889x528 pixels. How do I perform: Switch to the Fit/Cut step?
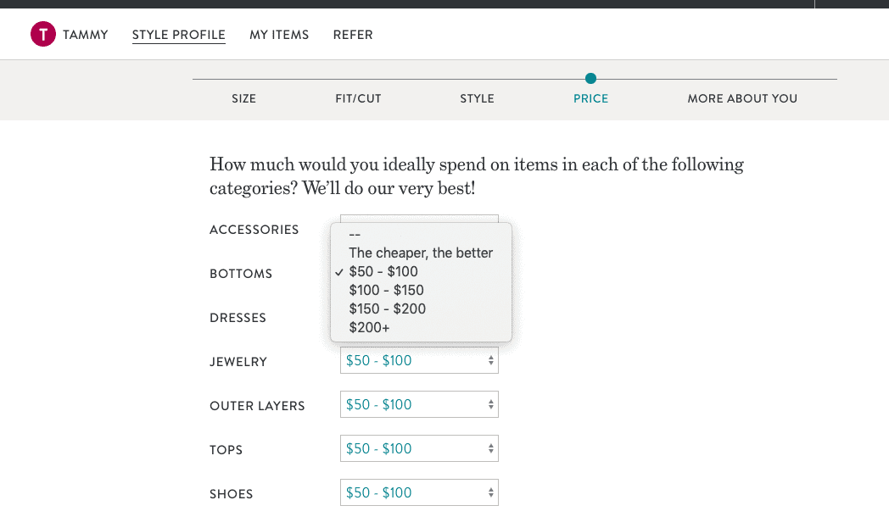[x=358, y=98]
